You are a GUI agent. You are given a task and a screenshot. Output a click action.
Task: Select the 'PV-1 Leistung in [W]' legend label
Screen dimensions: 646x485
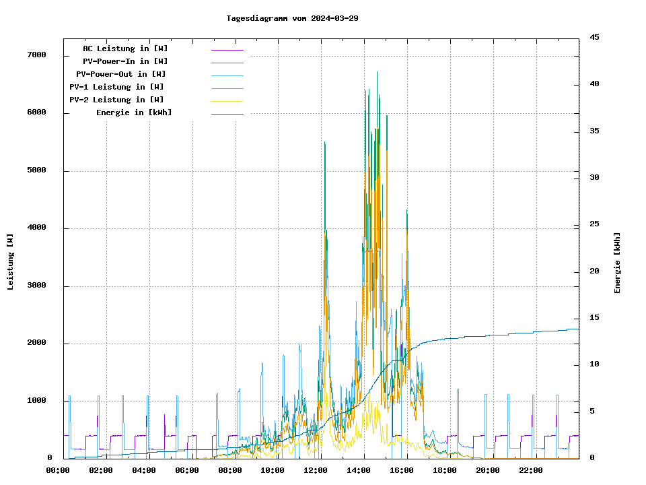(x=116, y=87)
